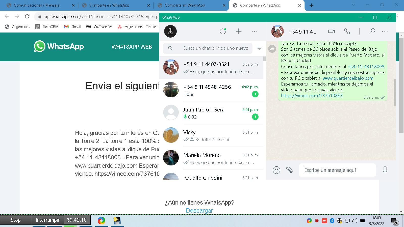Image resolution: width=404 pixels, height=227 pixels.
Task: Click the Chrome tab search dropdown arrow
Action: (353, 5)
